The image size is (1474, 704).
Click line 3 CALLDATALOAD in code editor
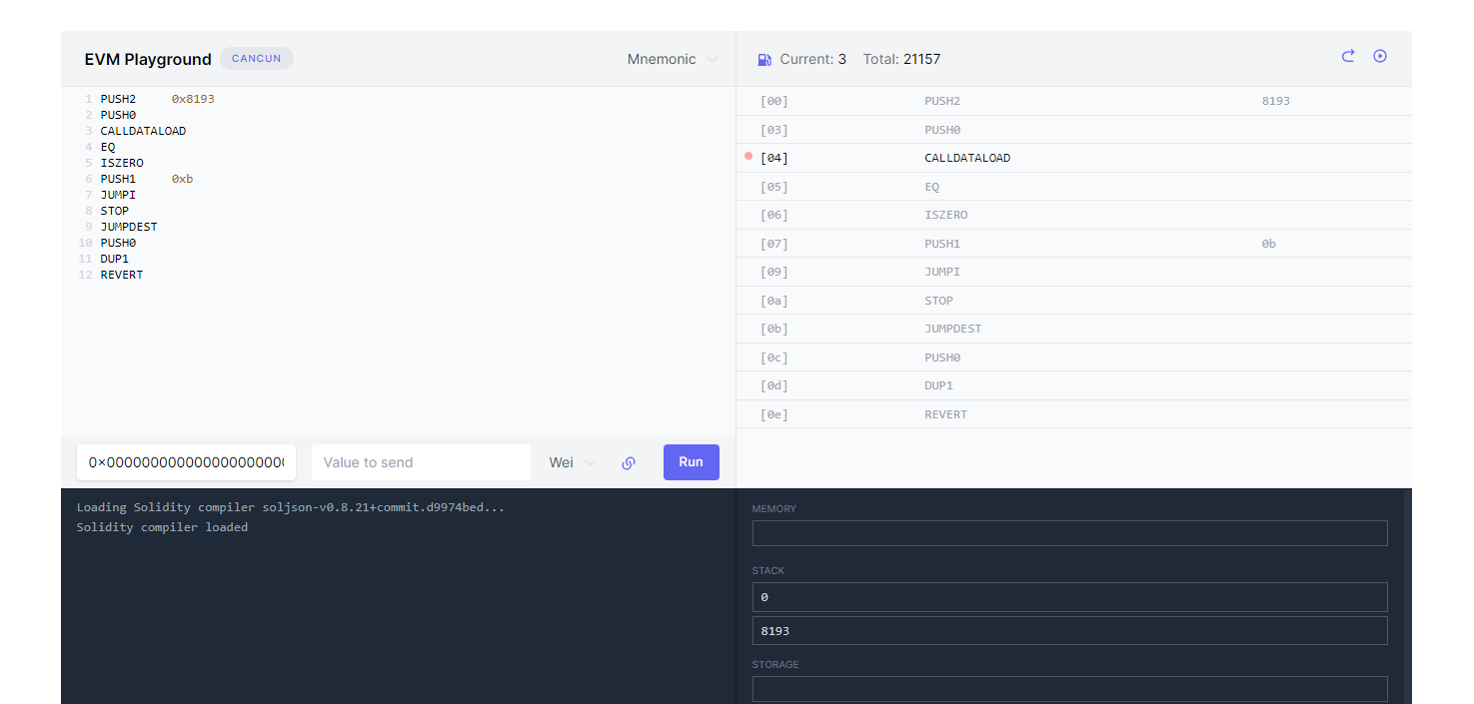coord(143,131)
